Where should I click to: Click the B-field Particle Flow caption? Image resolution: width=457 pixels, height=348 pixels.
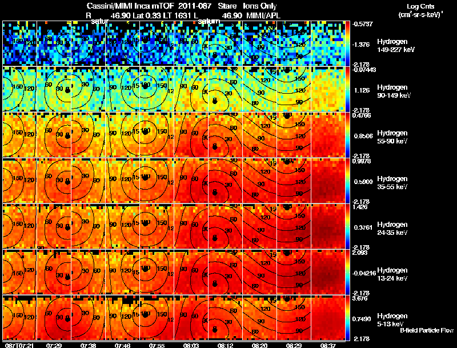pos(427,330)
